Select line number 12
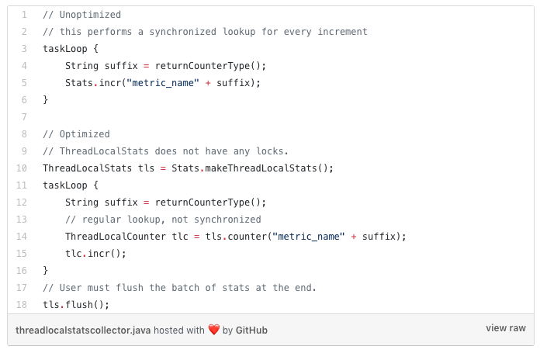This screenshot has width=540, height=353. coord(22,202)
